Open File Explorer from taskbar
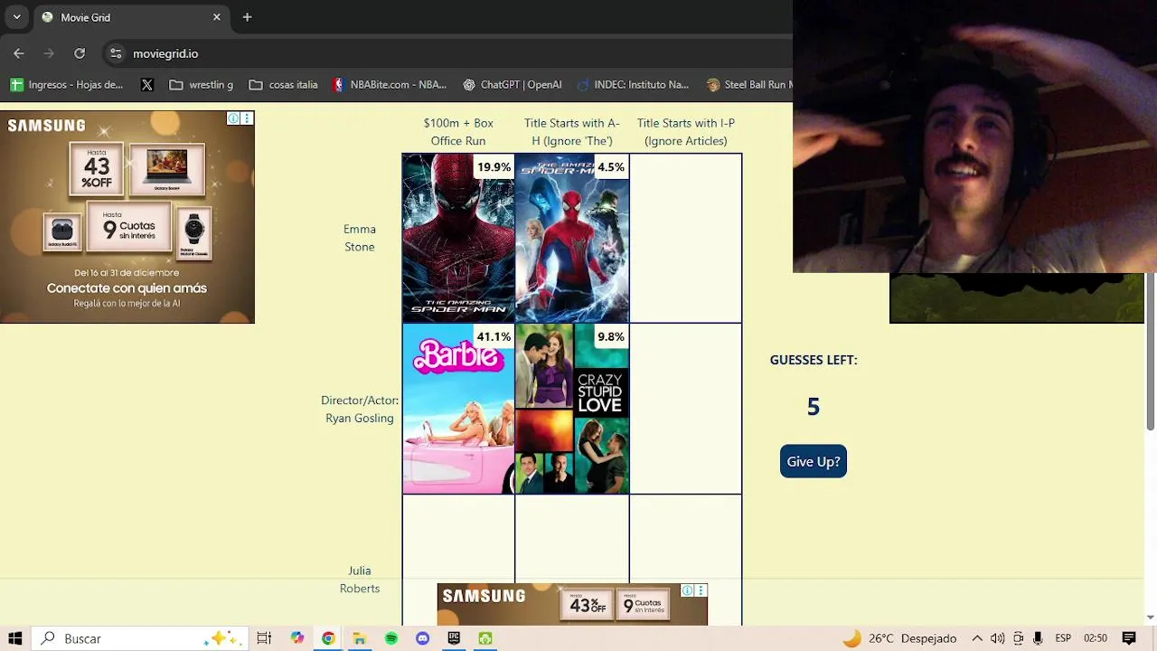The image size is (1157, 651). coord(359,638)
